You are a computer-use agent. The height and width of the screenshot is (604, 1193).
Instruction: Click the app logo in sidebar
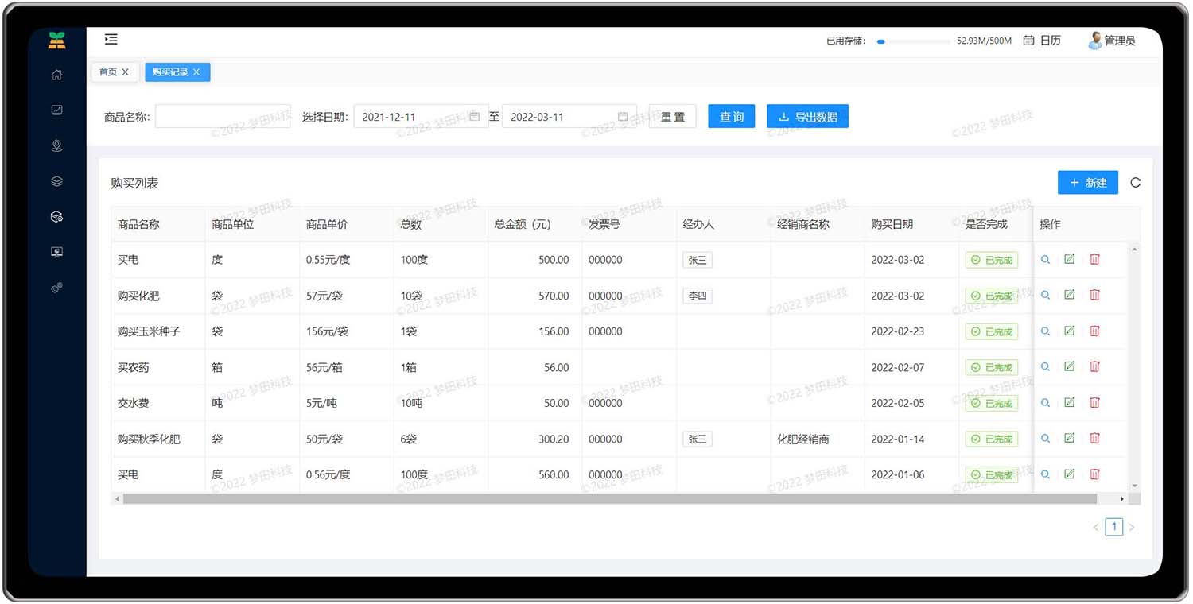click(56, 41)
